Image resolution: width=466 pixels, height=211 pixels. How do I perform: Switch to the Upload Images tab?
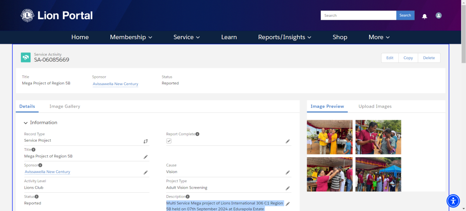375,106
